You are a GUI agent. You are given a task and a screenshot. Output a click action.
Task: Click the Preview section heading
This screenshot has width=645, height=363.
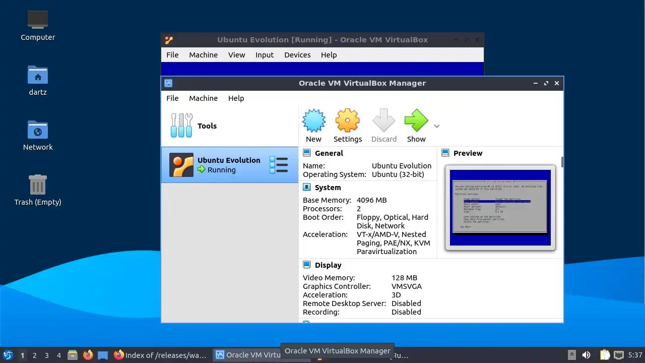click(x=468, y=153)
